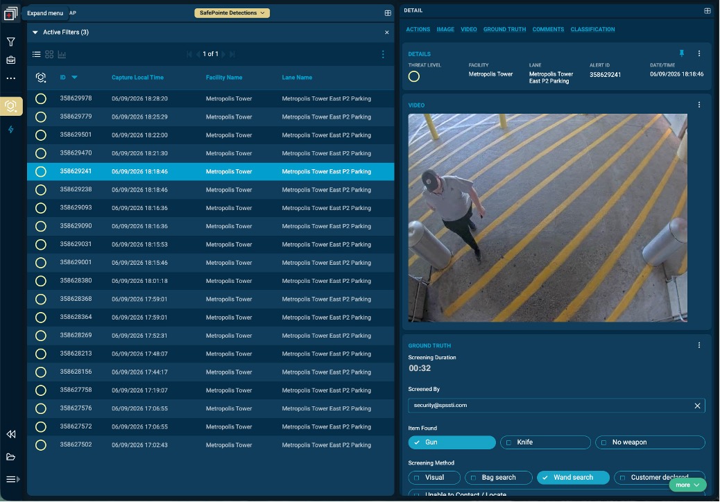Click the layout icon in the list panel header
The height and width of the screenshot is (502, 720).
(388, 13)
